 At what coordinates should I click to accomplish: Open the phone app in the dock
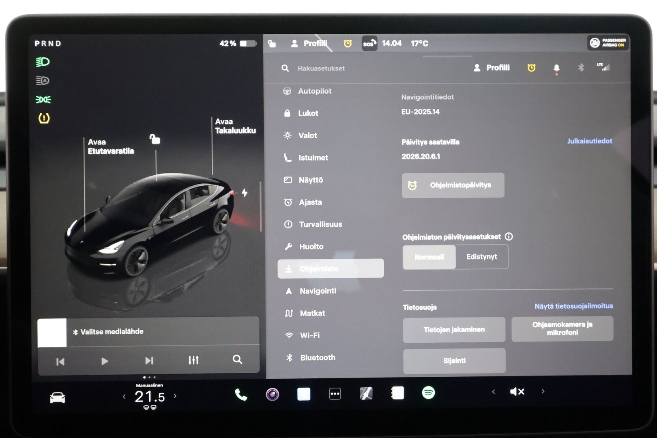[x=240, y=394]
